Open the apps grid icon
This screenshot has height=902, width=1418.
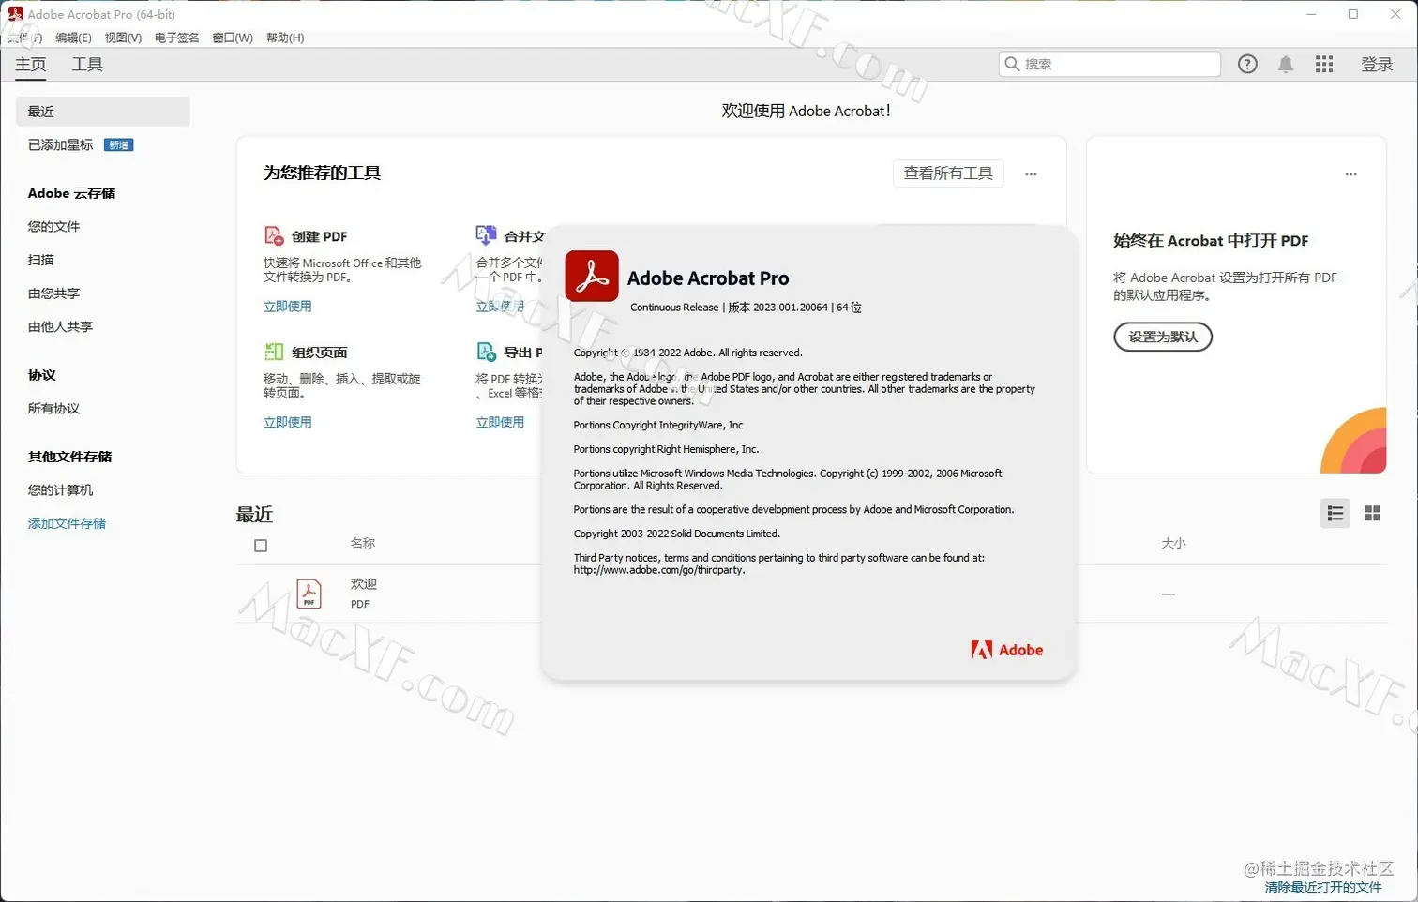pyautogui.click(x=1324, y=64)
